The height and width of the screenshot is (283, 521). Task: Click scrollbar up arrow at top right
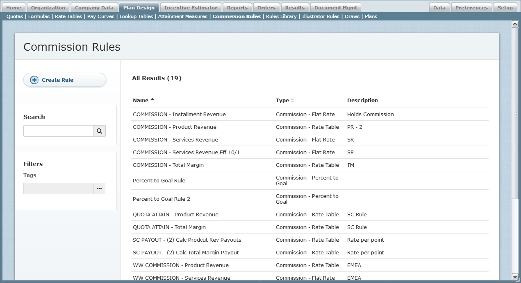click(515, 24)
